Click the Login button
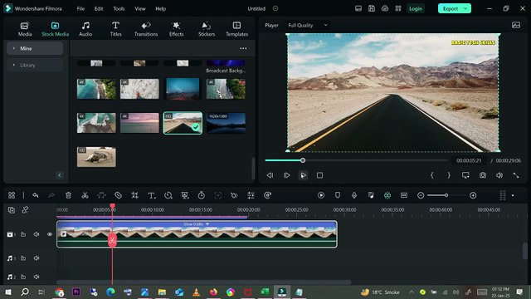The height and width of the screenshot is (299, 531). pos(415,8)
